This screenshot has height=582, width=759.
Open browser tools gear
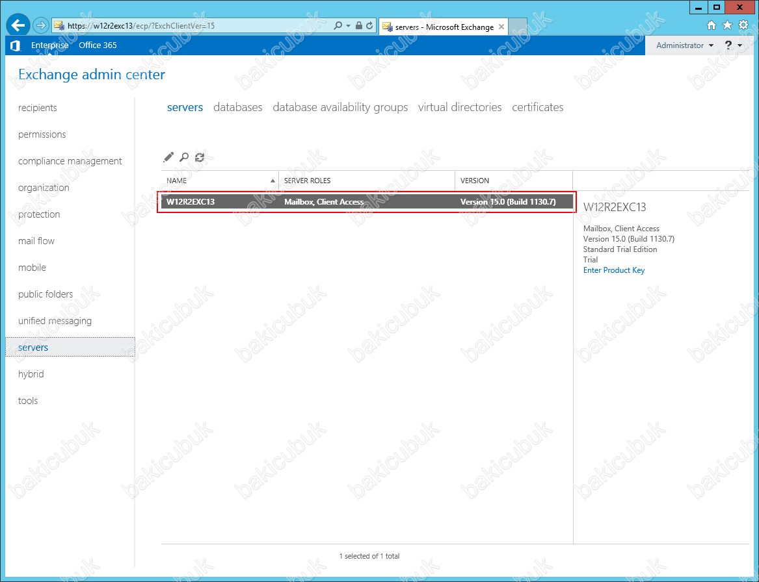point(743,25)
